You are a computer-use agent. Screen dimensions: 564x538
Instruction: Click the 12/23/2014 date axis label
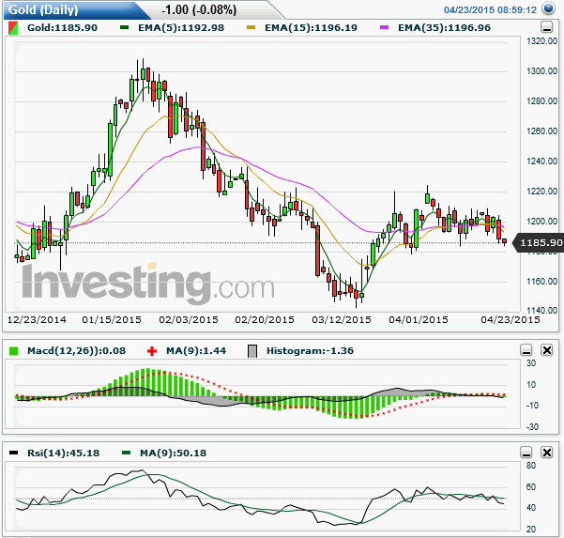point(37,319)
